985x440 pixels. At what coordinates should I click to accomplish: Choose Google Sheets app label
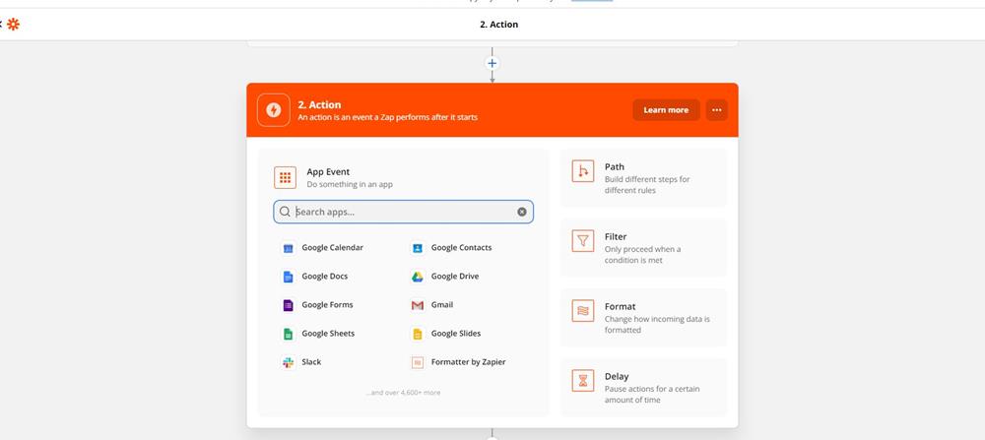click(x=328, y=334)
